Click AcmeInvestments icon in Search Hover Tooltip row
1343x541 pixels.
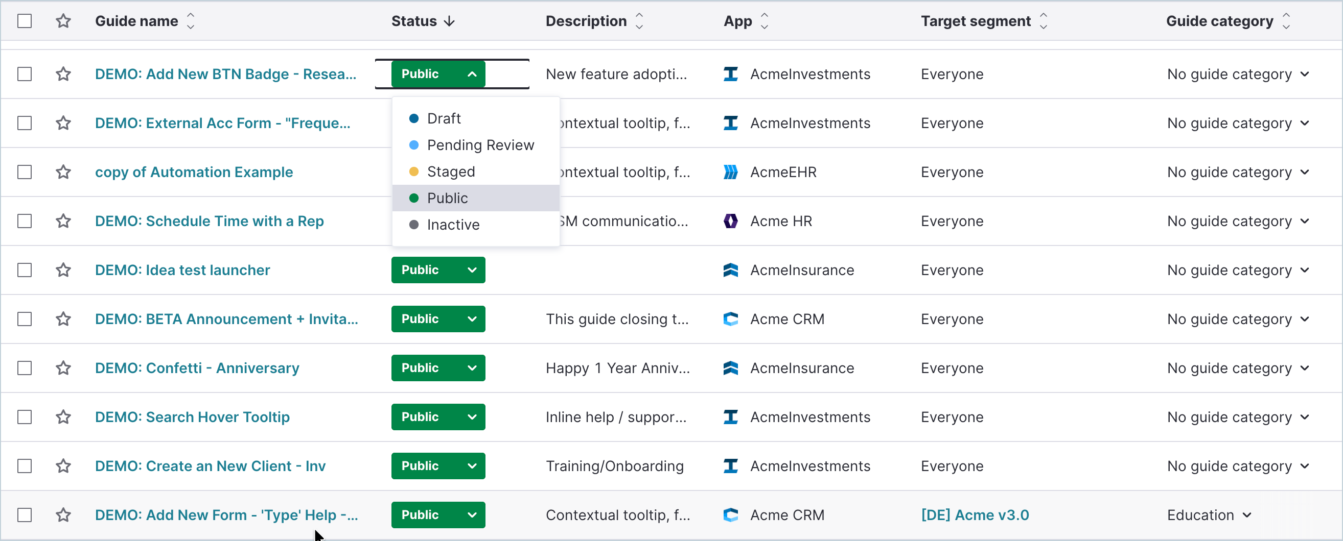coord(730,416)
